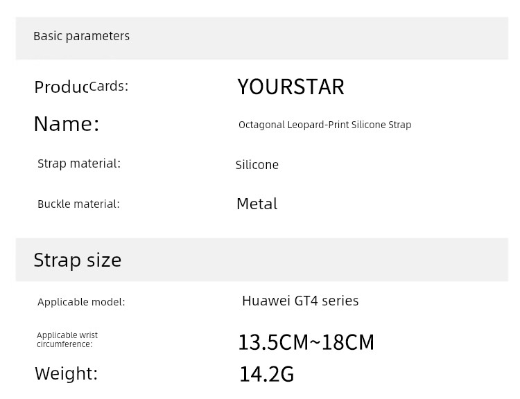Select the YOURSTAR brand name
520x399 pixels.
(x=291, y=87)
